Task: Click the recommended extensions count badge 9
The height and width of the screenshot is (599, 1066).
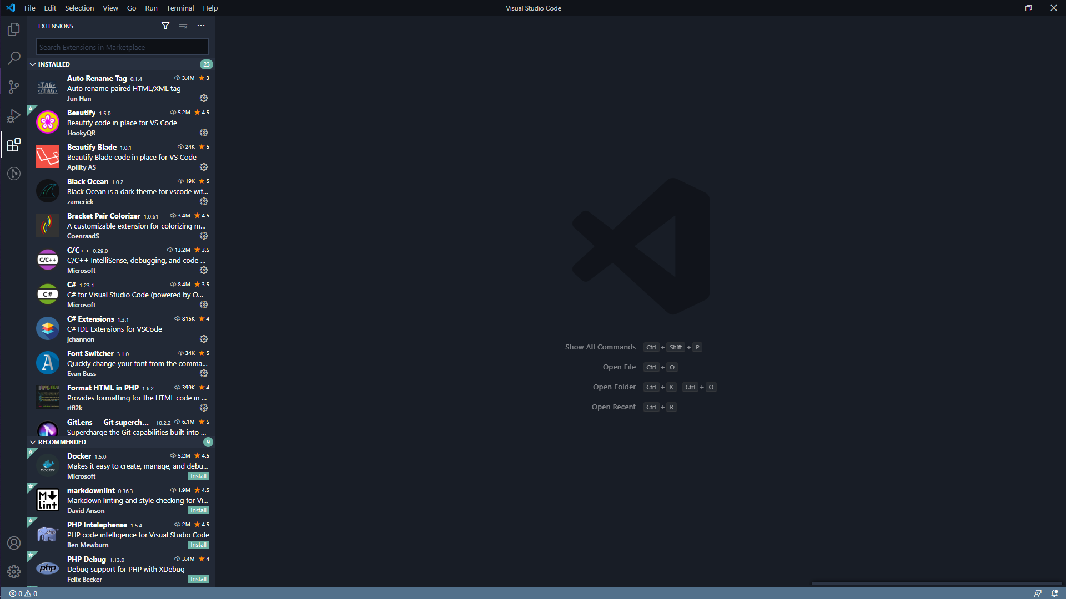Action: tap(208, 442)
